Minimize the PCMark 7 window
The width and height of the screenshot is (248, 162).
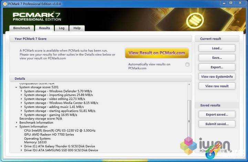pyautogui.click(x=224, y=3)
